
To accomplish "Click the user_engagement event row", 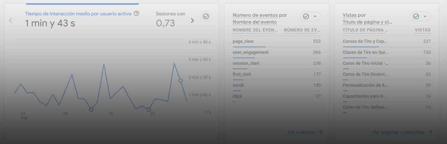I will pyautogui.click(x=276, y=53).
